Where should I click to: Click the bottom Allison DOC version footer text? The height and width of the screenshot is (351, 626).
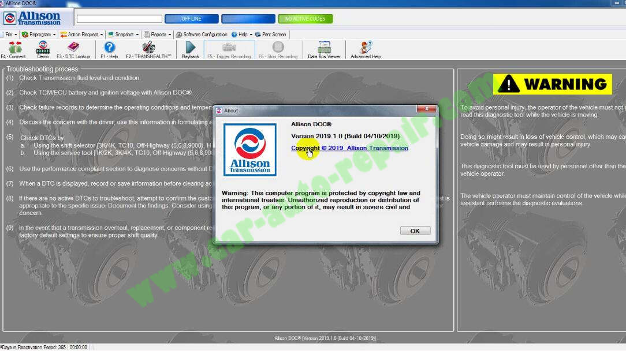click(x=325, y=338)
